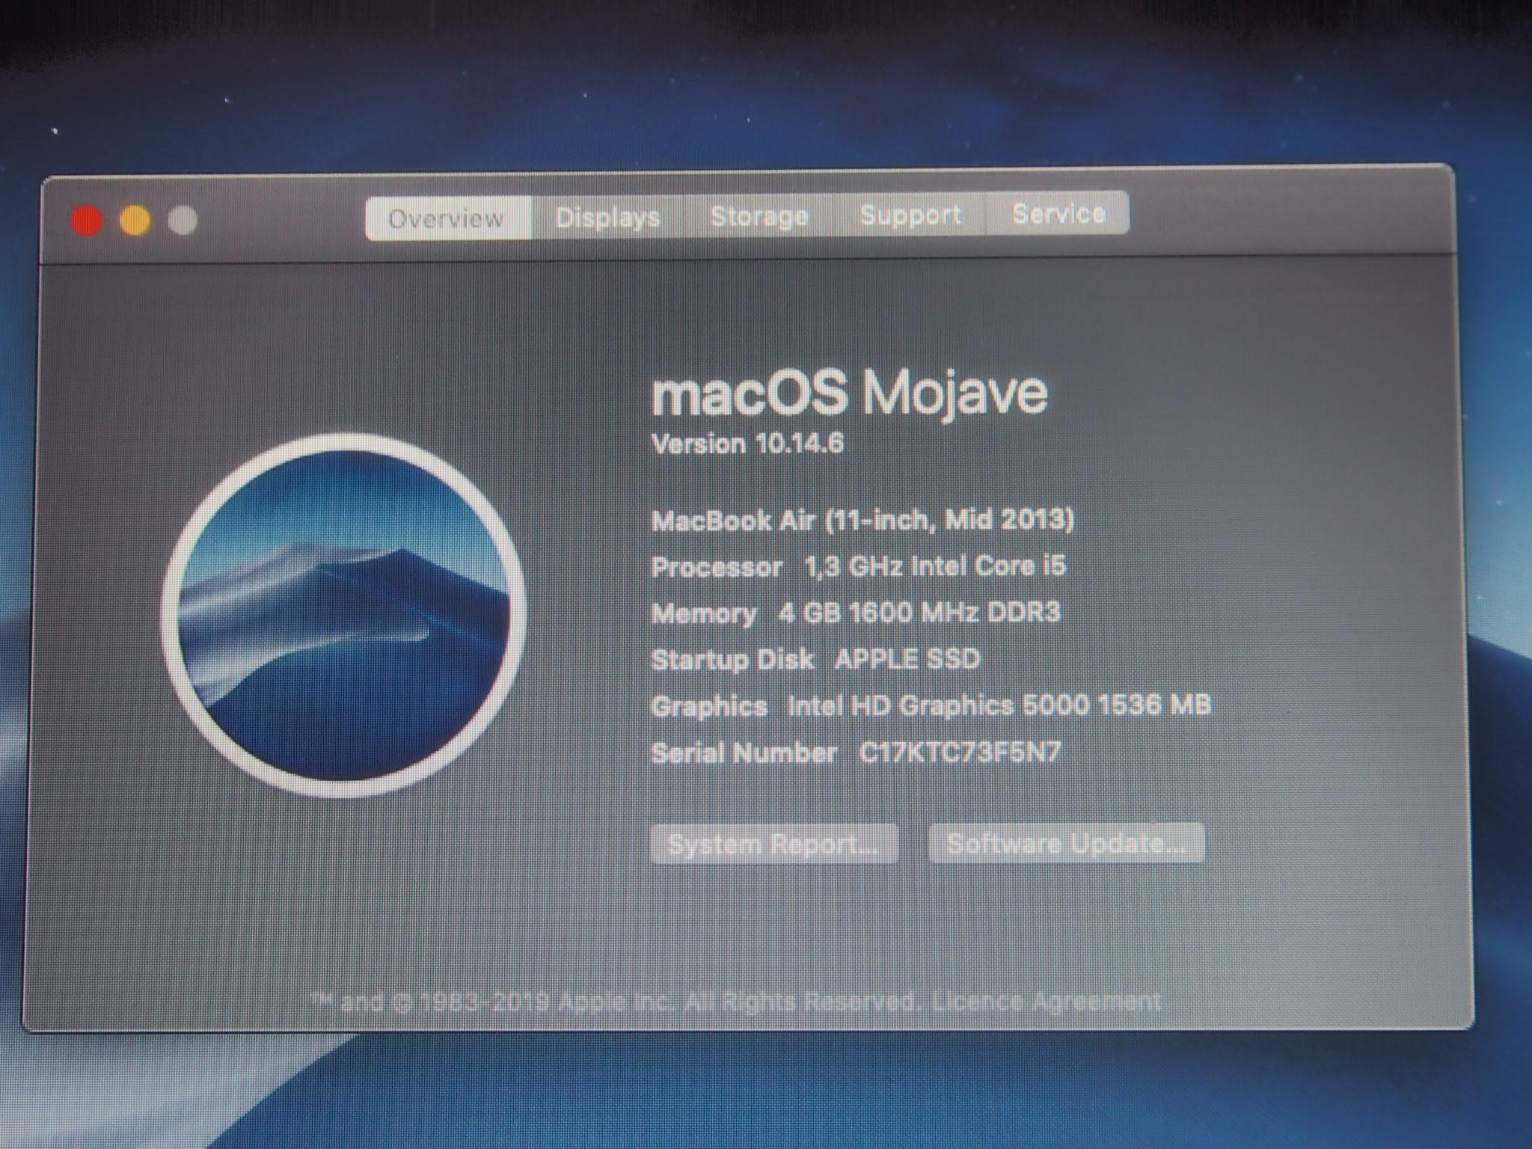Click the Memory label
Screen dimensions: 1532x1149
[704, 614]
